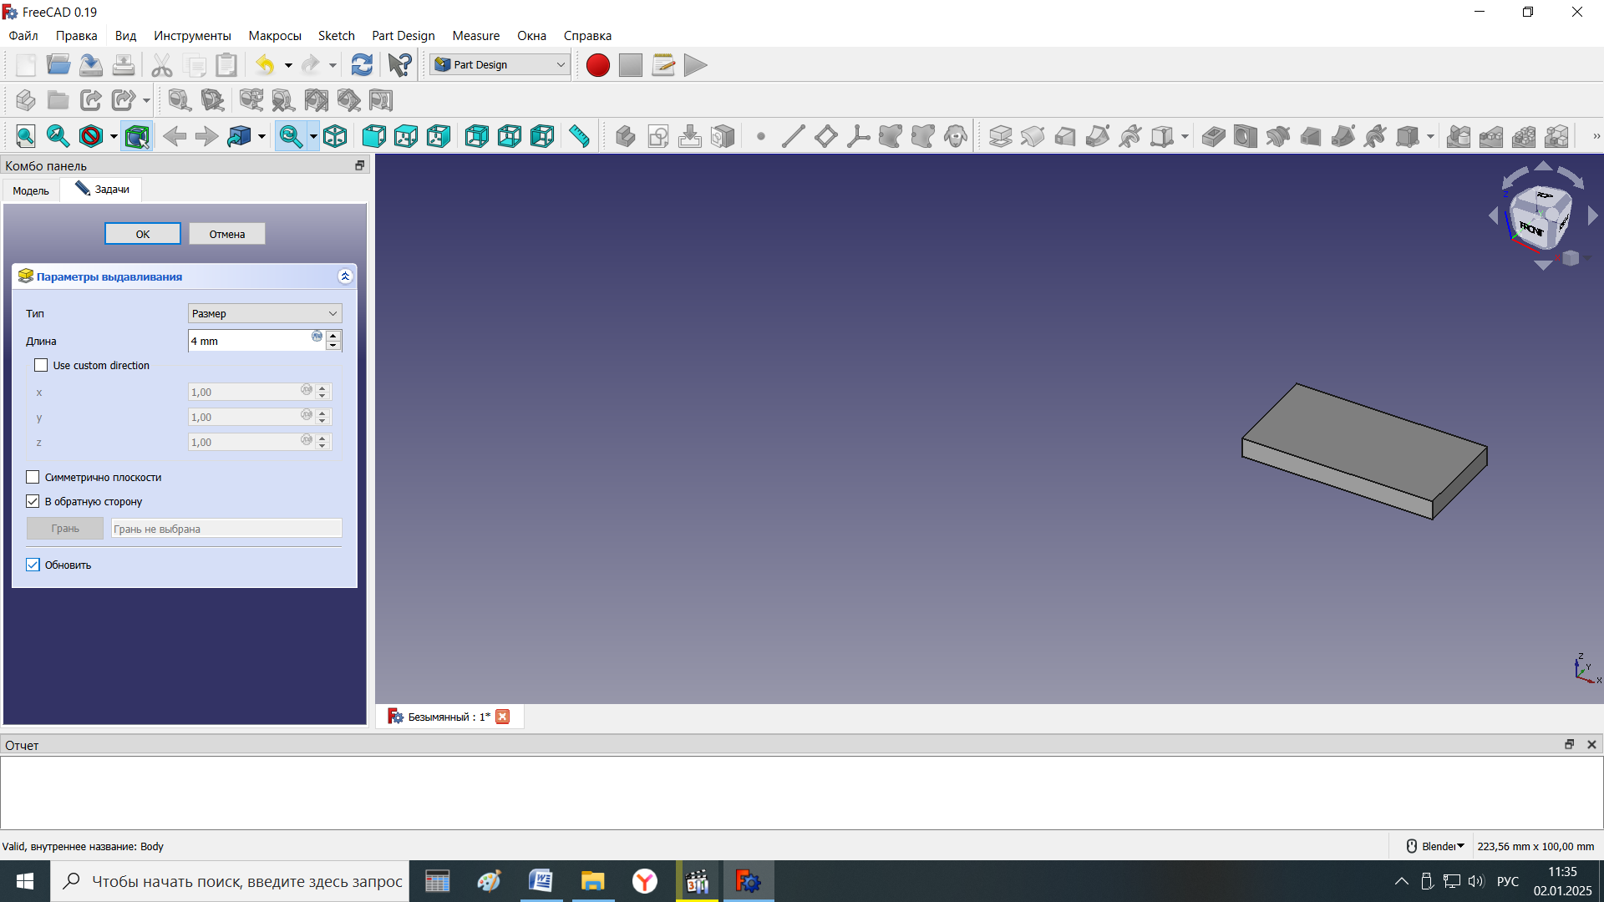
Task: Confirm pad with OK button
Action: click(x=143, y=234)
